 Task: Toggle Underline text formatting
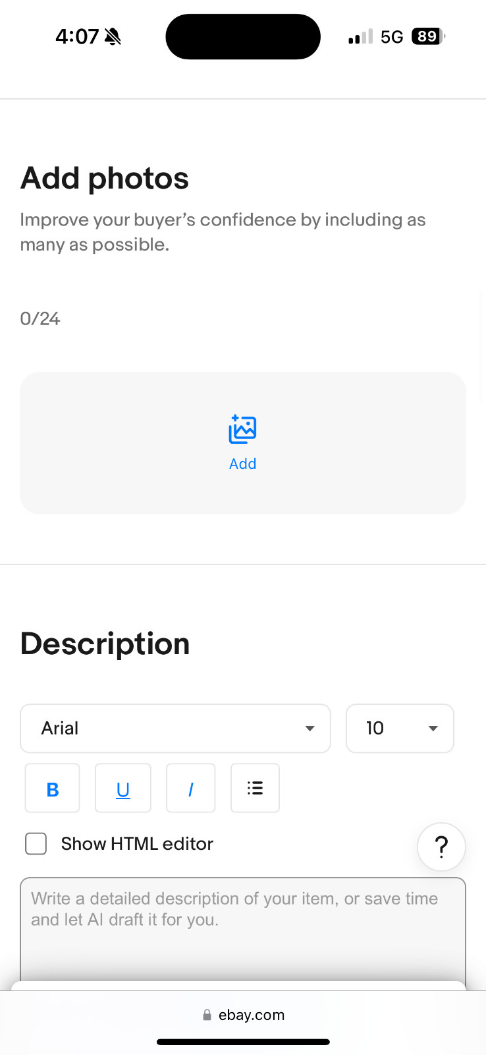(x=123, y=789)
